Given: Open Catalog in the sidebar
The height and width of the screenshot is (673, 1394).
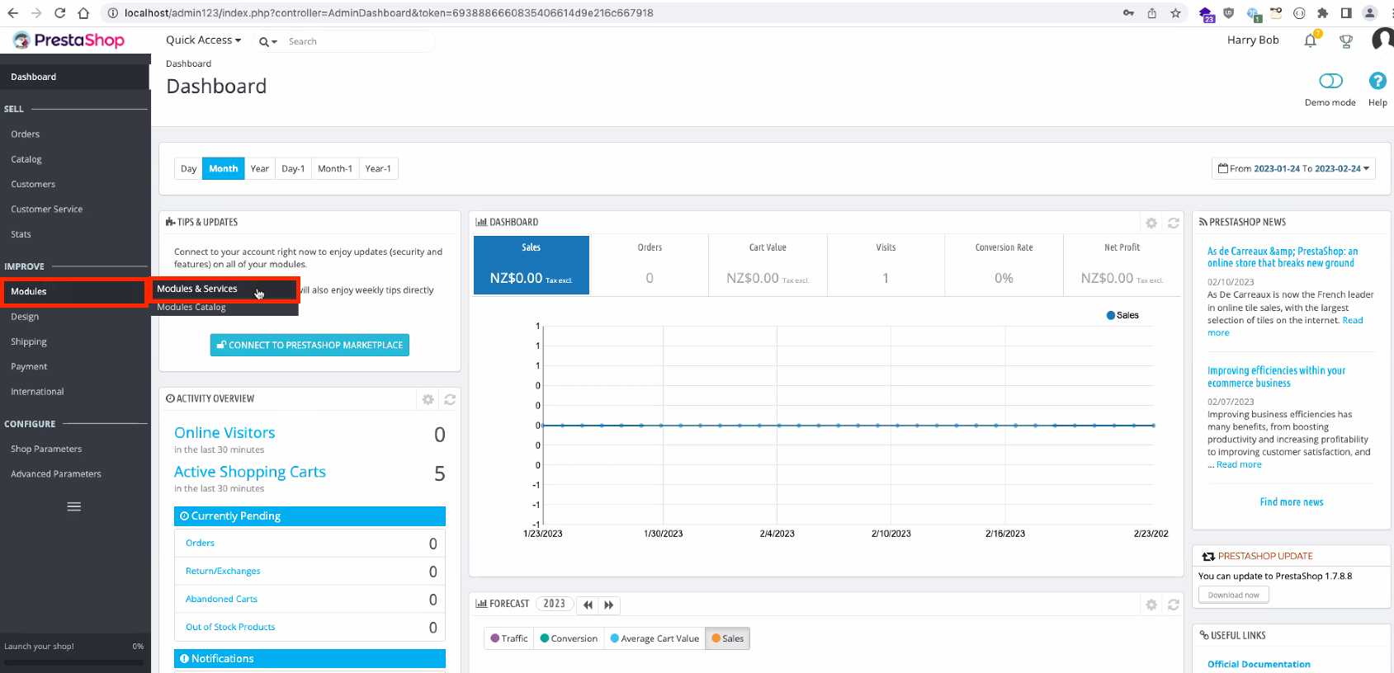Looking at the screenshot, I should pyautogui.click(x=26, y=159).
